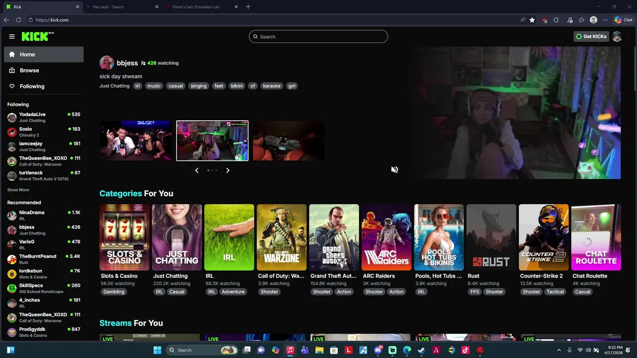Open Grand Theft Auto category card
Image resolution: width=637 pixels, height=358 pixels.
(334, 237)
